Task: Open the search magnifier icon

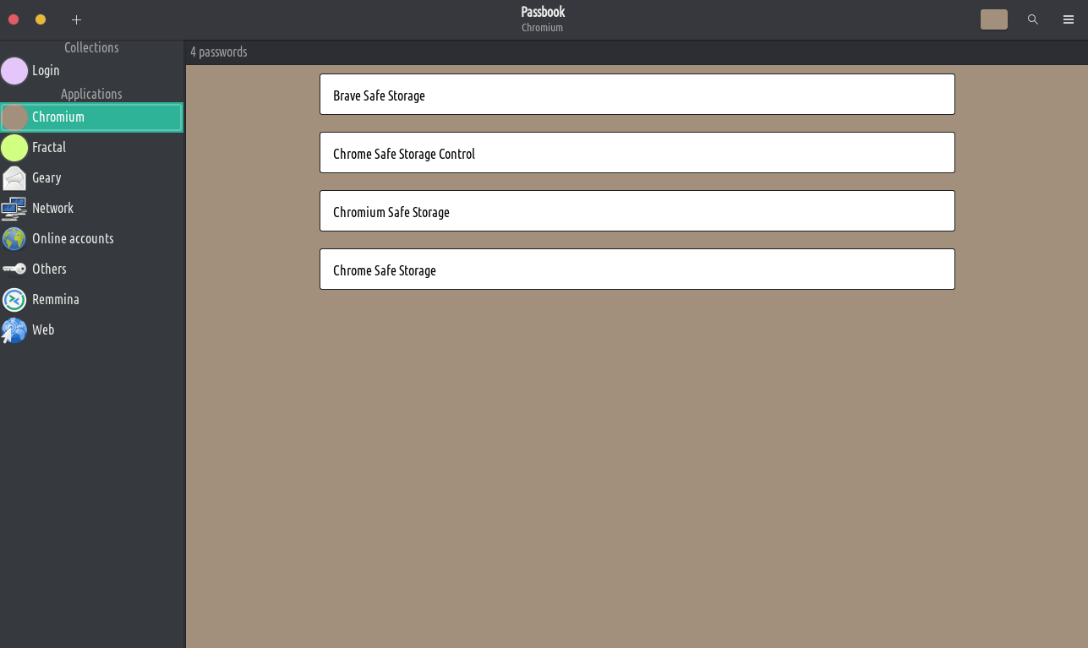Action: click(x=1032, y=19)
